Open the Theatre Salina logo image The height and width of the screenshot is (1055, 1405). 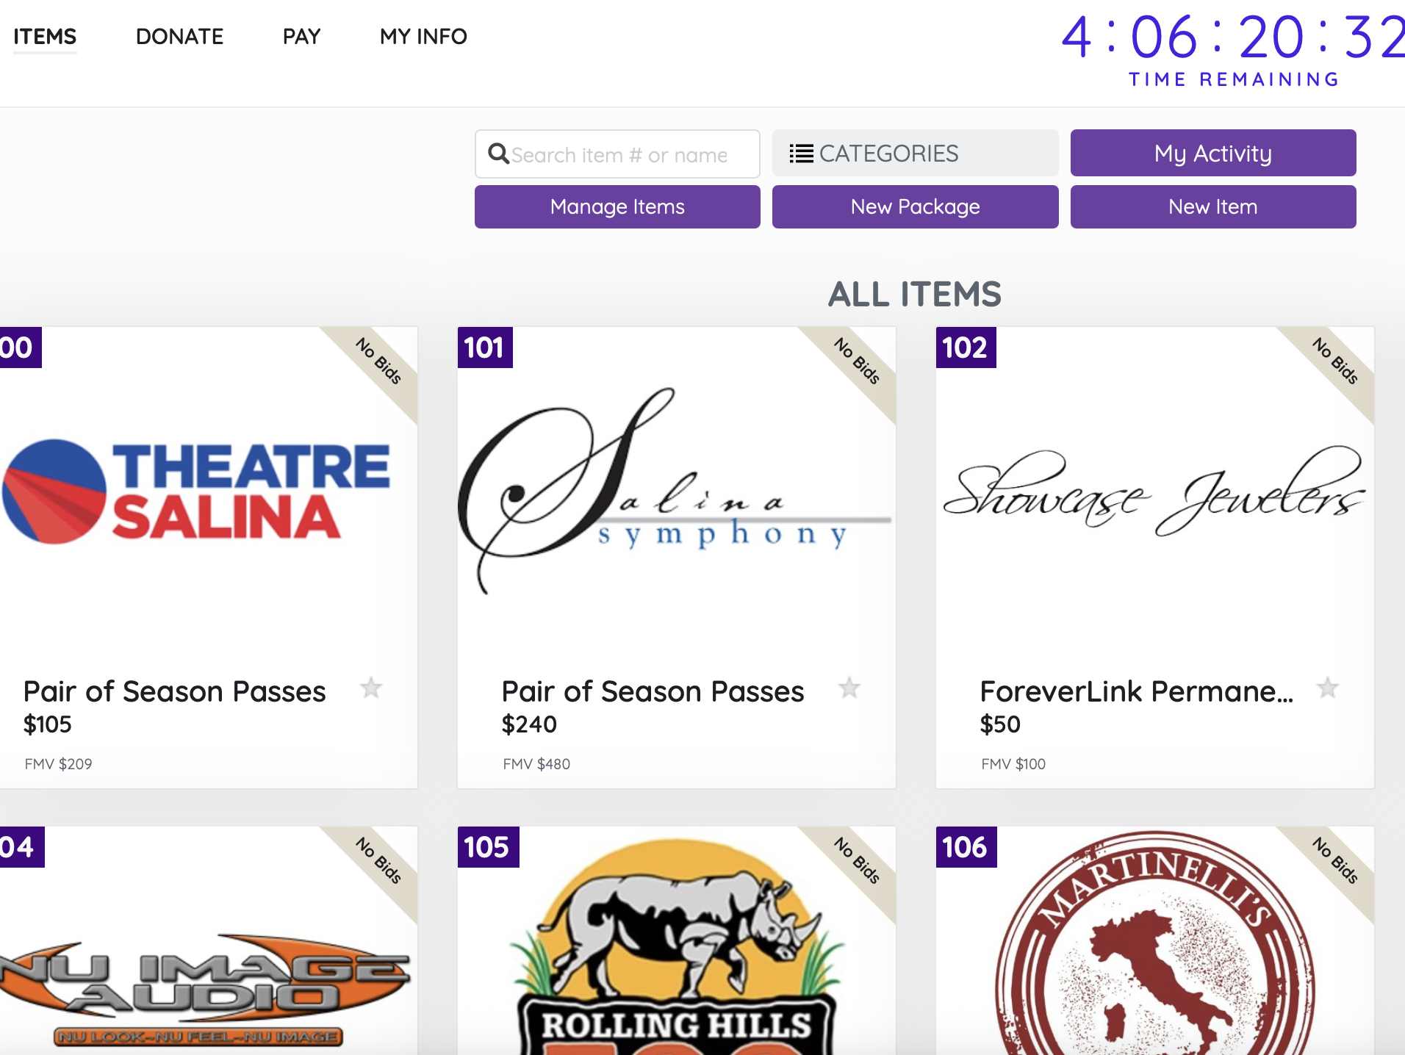196,492
